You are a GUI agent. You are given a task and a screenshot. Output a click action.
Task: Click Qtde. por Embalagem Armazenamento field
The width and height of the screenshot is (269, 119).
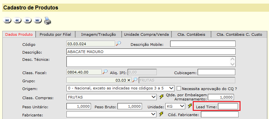click(x=221, y=97)
